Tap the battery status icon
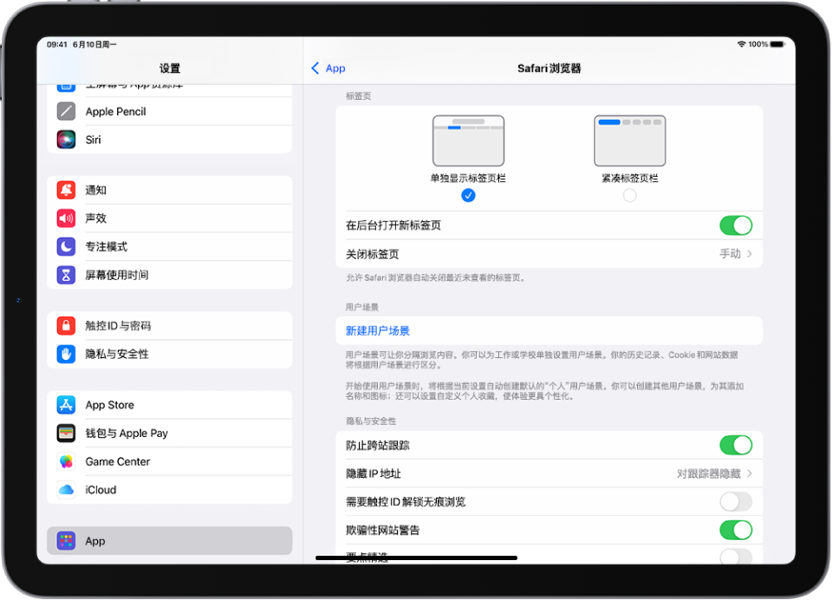The width and height of the screenshot is (832, 600). point(777,44)
